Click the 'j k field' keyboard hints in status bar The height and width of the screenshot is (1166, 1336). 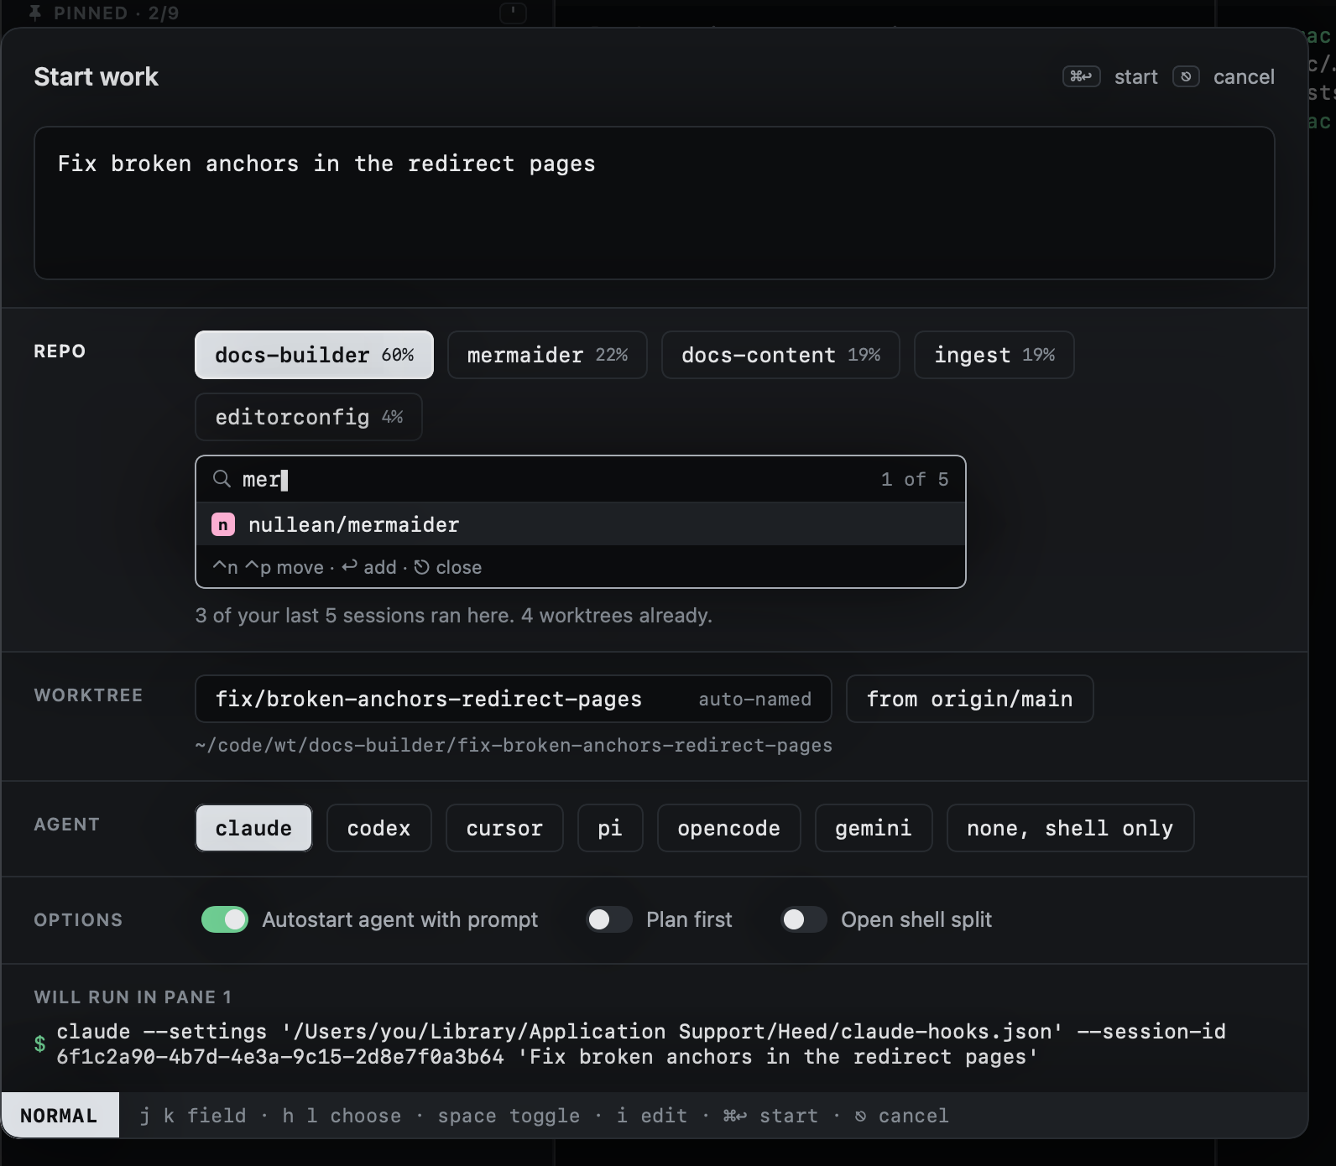[x=193, y=1115]
